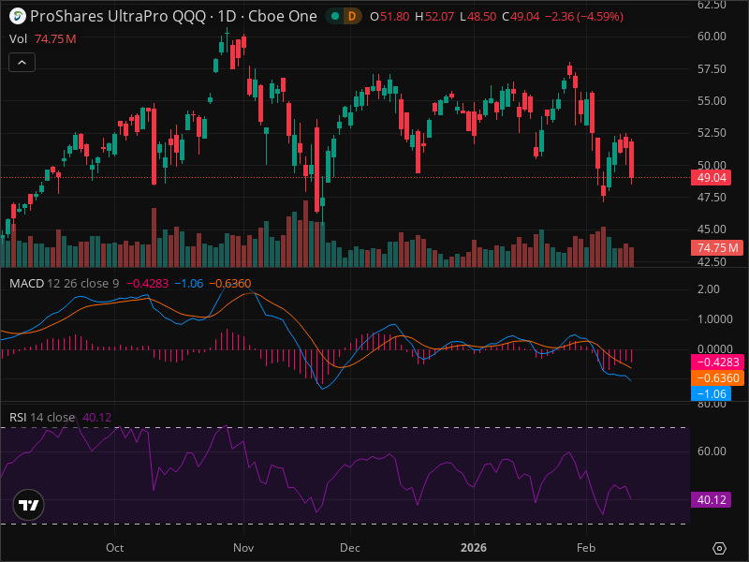Click the pink −0.4283 MACD axis label
The height and width of the screenshot is (562, 749).
pos(717,362)
